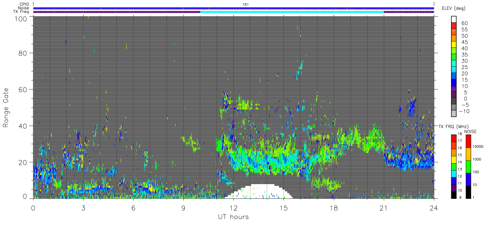Click the '18' tick label on UT hours axis
488x225 pixels.
click(x=333, y=208)
